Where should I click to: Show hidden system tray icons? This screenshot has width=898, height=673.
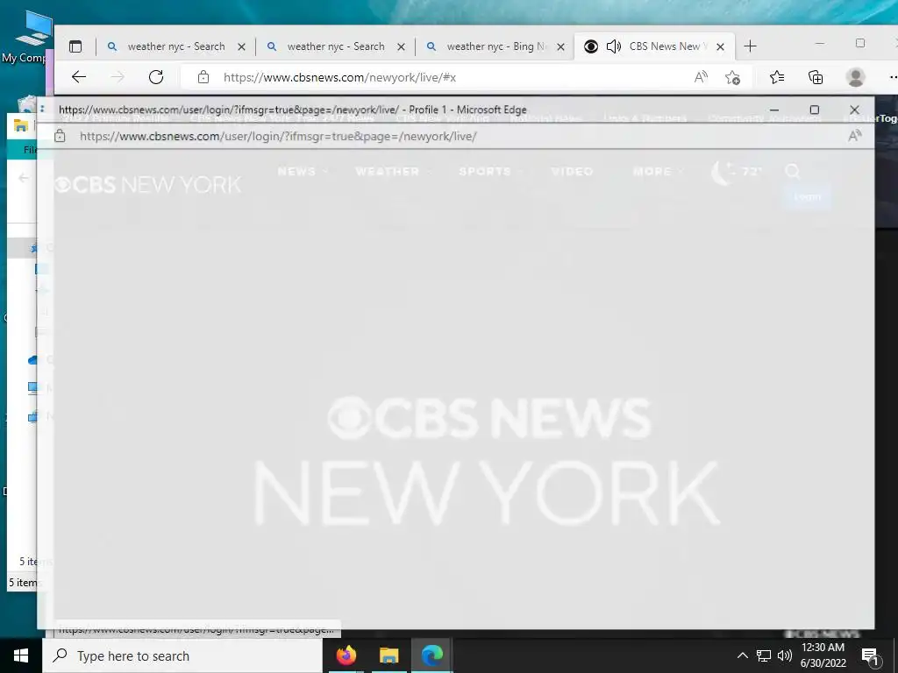click(742, 655)
